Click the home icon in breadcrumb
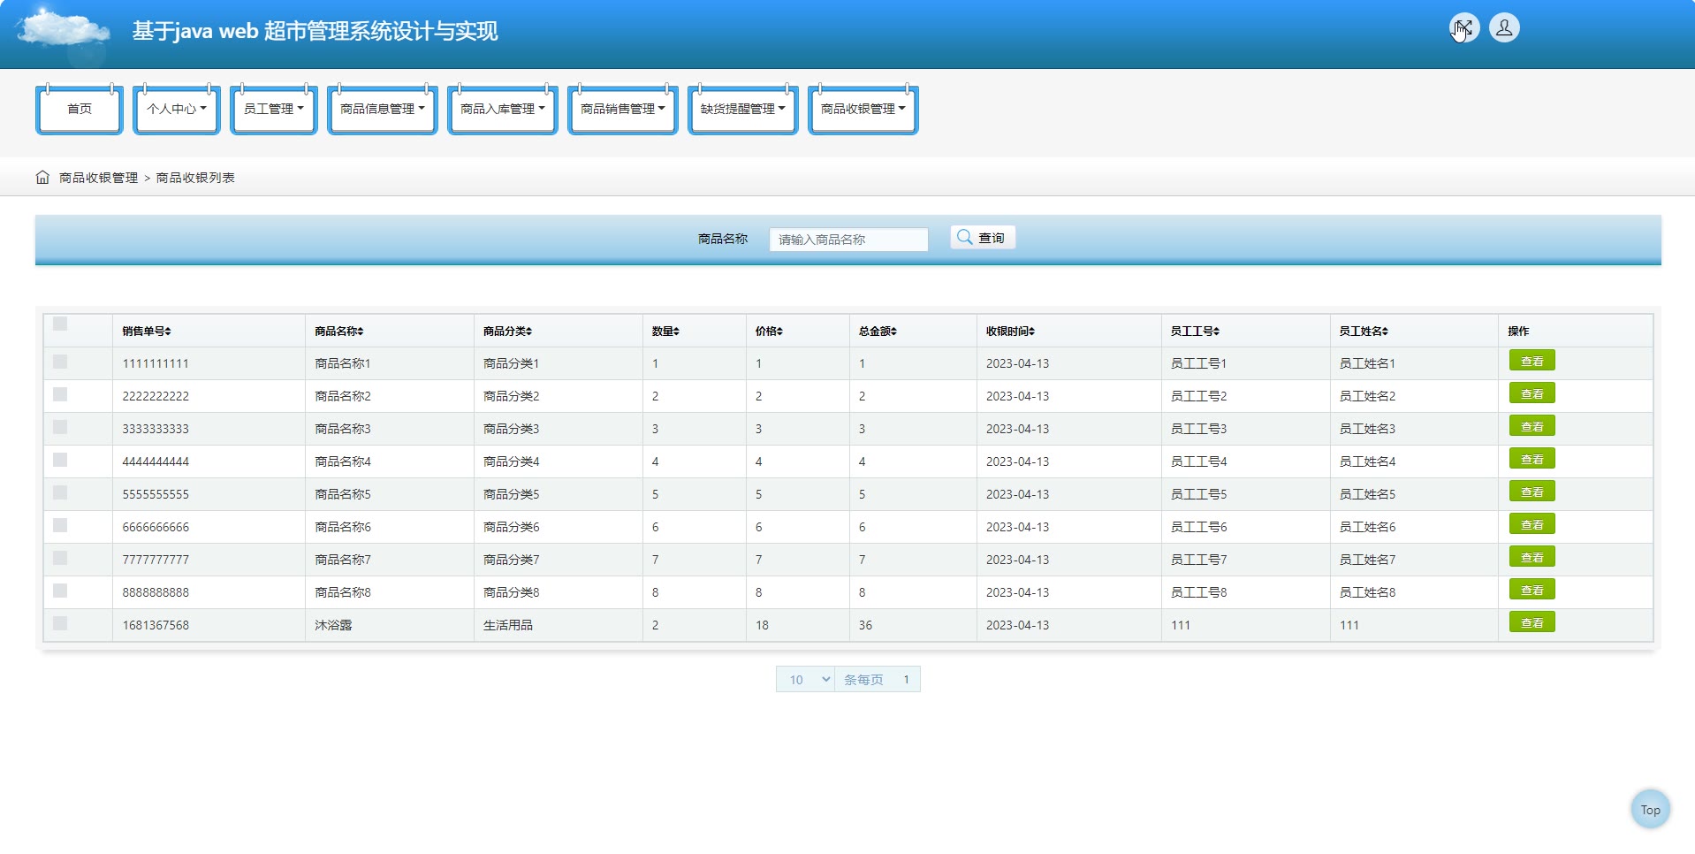Image resolution: width=1695 pixels, height=854 pixels. [42, 178]
